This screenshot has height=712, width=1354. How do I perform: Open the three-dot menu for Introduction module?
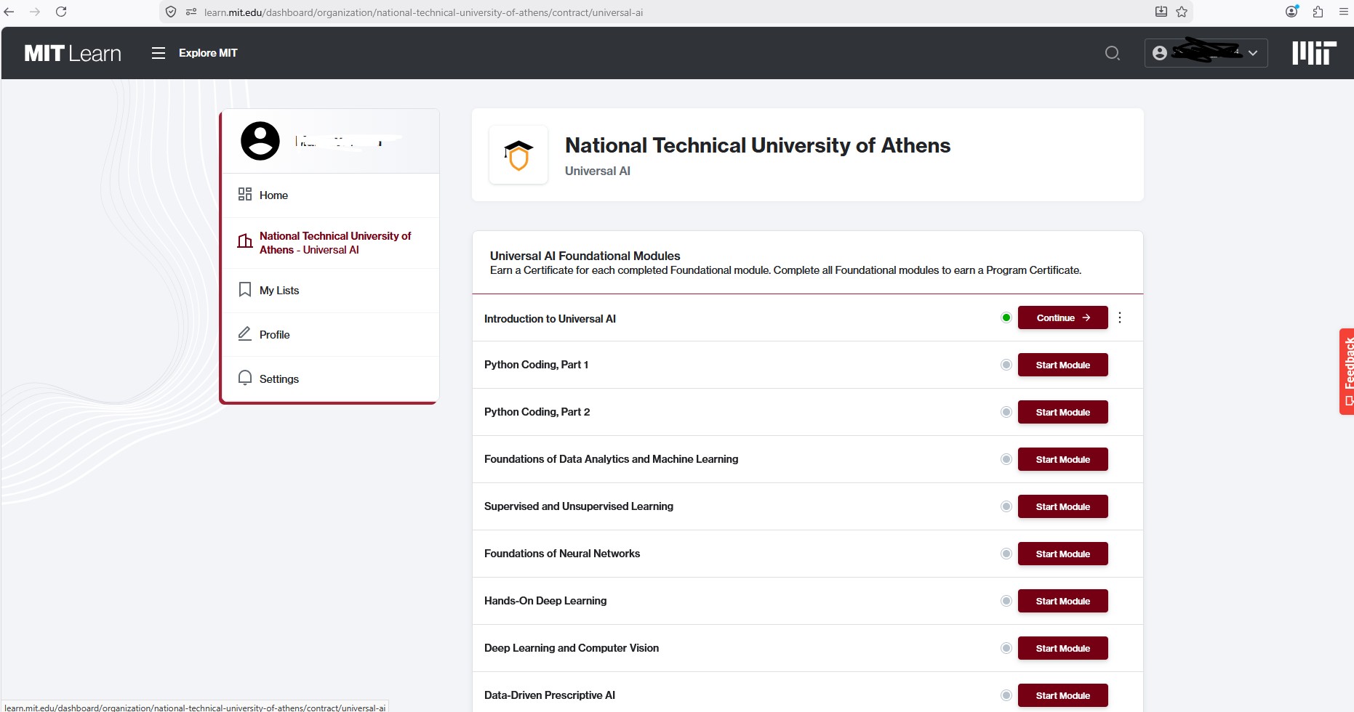[1120, 317]
